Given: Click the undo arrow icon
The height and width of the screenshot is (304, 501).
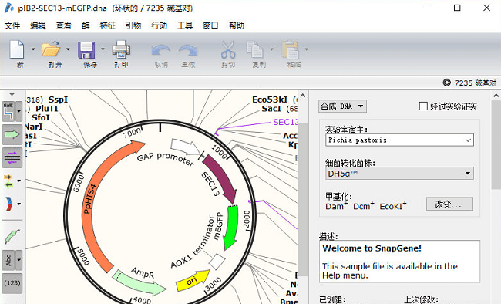Looking at the screenshot, I should (160, 51).
